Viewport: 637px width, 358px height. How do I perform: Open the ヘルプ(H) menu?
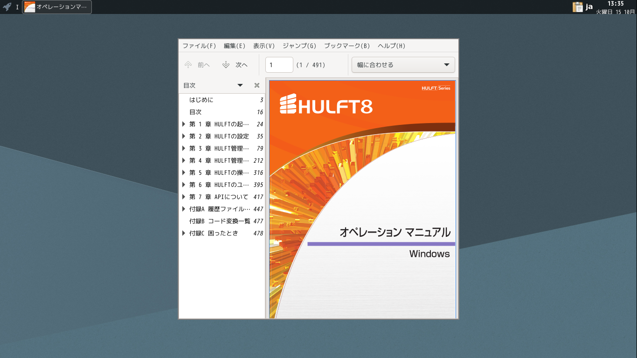tap(391, 46)
